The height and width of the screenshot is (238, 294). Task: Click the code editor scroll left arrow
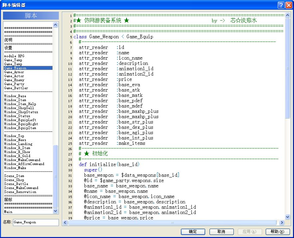click(x=65, y=223)
